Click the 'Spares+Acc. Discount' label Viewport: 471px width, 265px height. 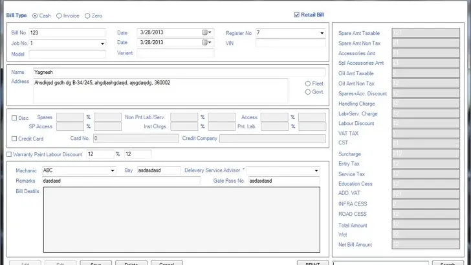[x=362, y=93]
